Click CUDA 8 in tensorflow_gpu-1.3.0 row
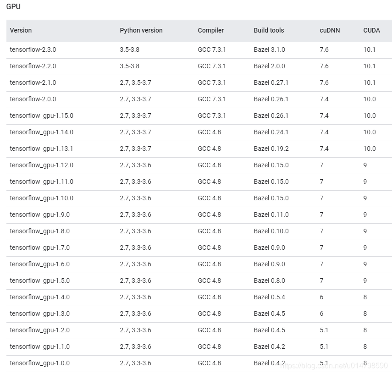Viewport: 392px width, 374px height. tap(365, 313)
